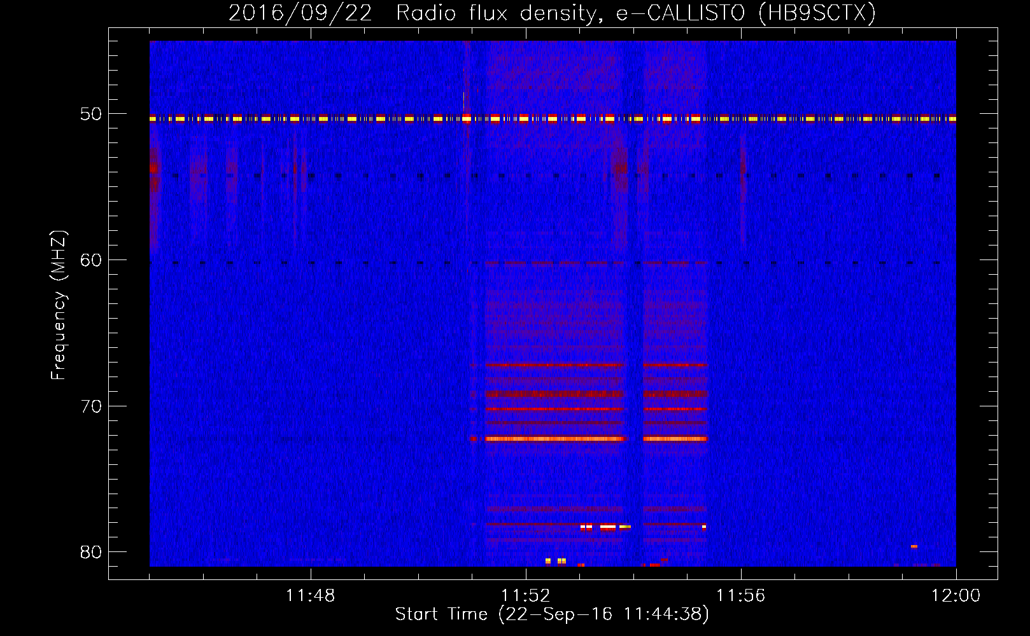Click the 11:56 time tick label
Viewport: 1030px width, 636px height.
click(740, 596)
